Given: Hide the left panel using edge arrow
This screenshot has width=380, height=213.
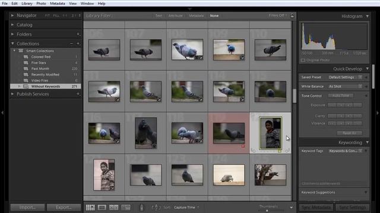Looking at the screenshot, I should click(2, 112).
